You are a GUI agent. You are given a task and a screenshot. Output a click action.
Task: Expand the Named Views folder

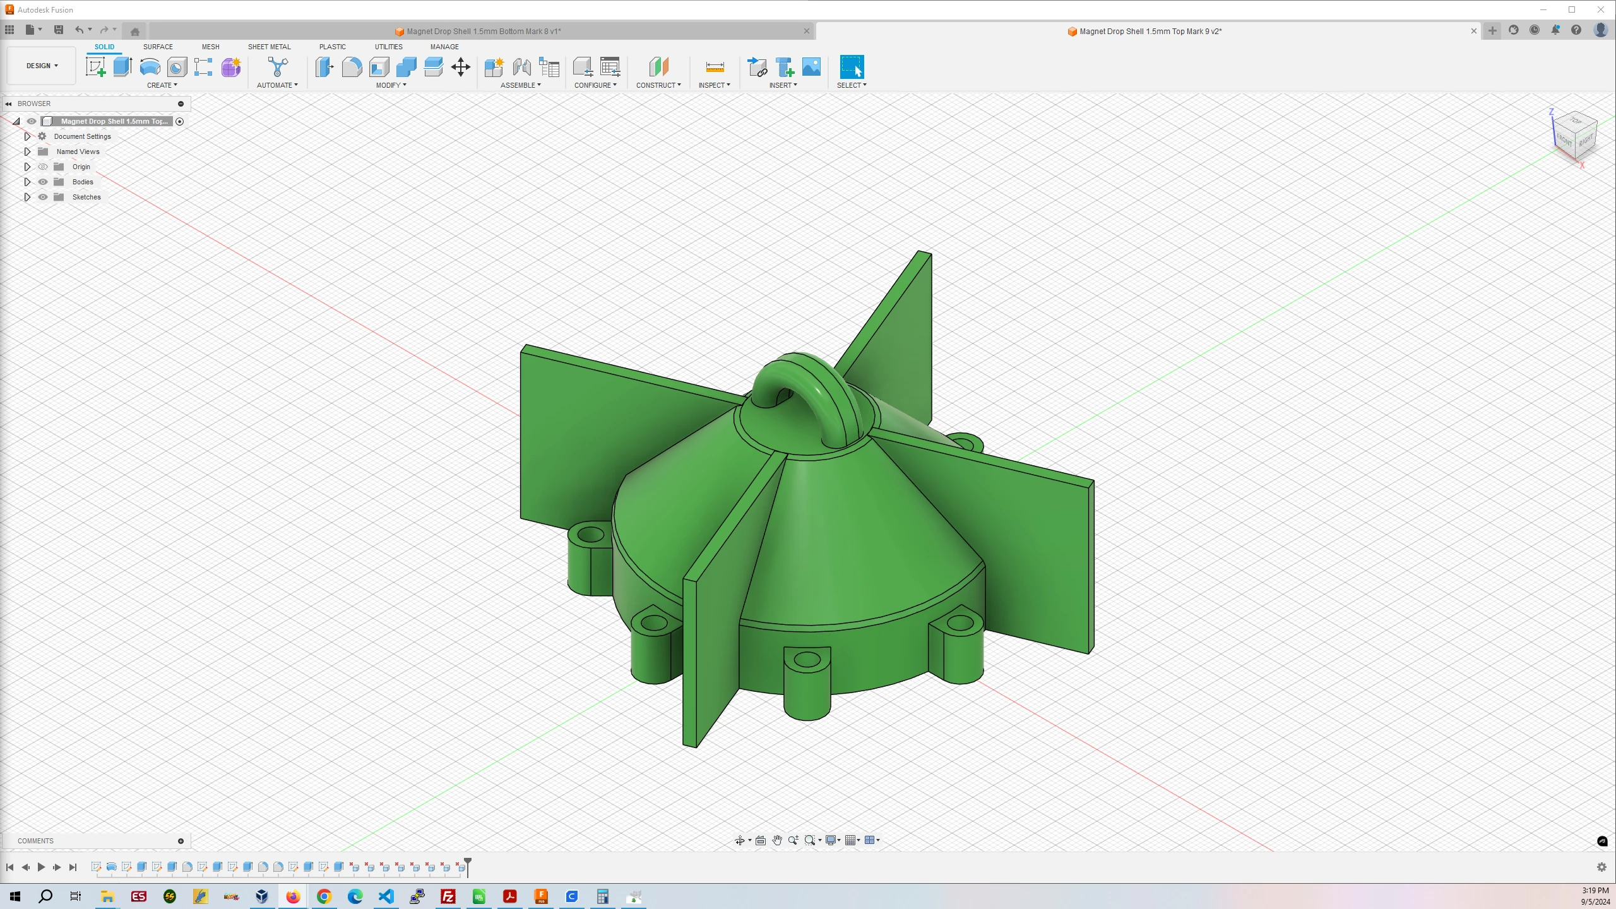[x=28, y=151]
